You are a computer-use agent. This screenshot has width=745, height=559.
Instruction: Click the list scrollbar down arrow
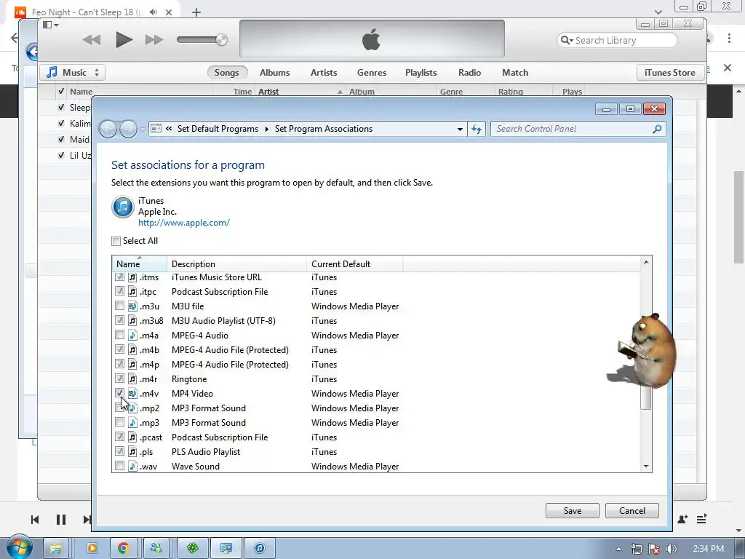coord(646,467)
